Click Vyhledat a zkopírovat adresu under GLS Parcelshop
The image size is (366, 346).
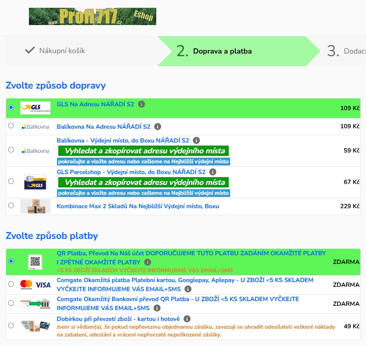pyautogui.click(x=144, y=182)
